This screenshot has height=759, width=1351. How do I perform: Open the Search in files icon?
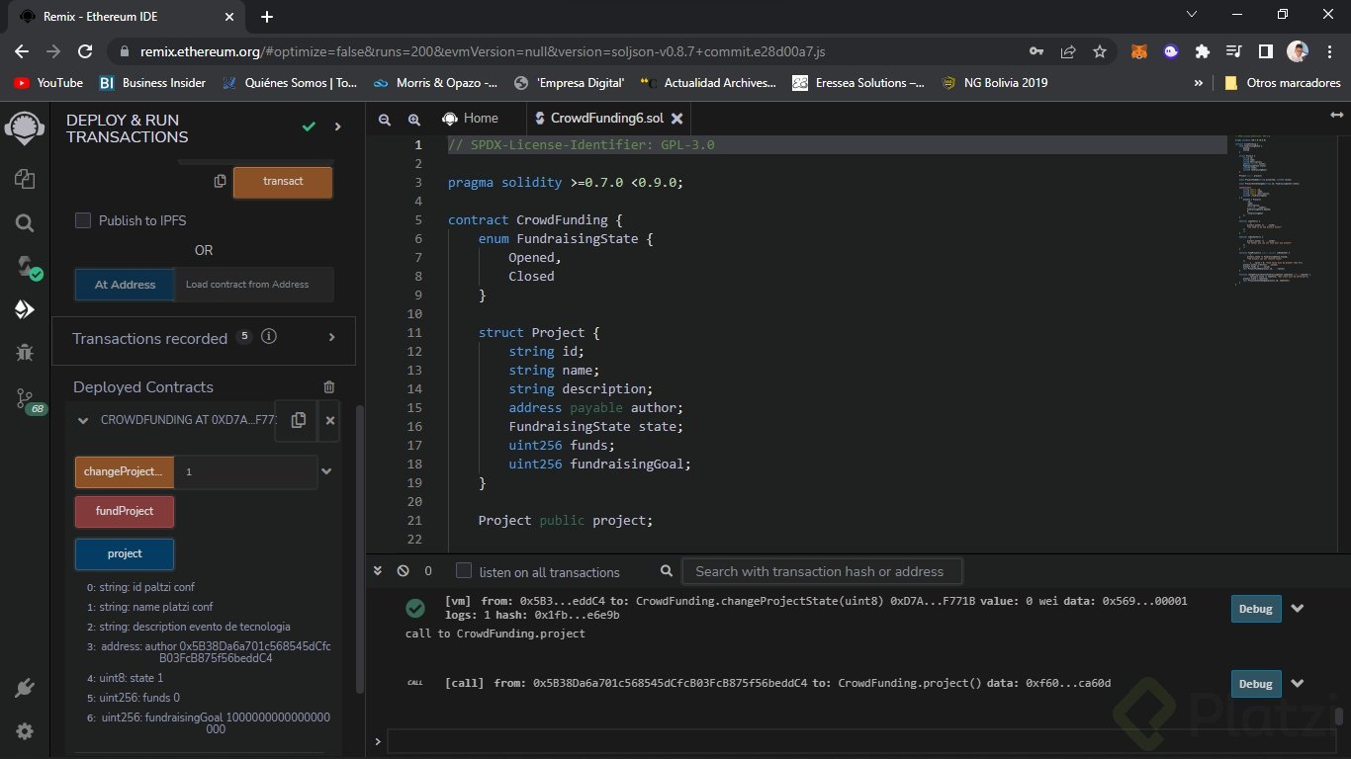pyautogui.click(x=25, y=223)
